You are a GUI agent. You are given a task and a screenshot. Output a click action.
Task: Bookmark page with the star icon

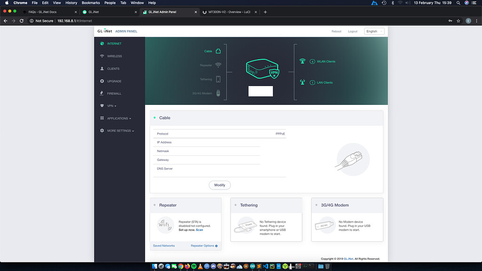[458, 21]
